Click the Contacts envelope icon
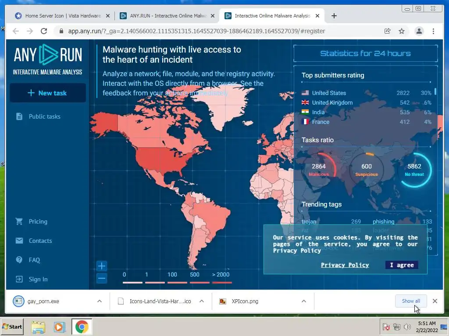Image resolution: width=449 pixels, height=336 pixels. (19, 241)
